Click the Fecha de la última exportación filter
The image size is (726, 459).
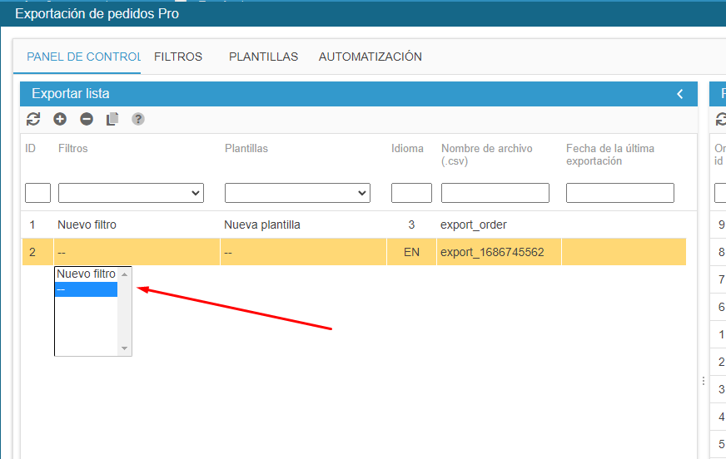[619, 193]
